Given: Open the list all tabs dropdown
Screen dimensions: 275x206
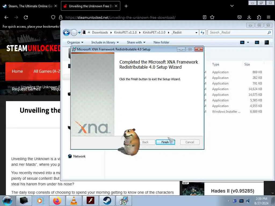Looking at the screenshot, I should pyautogui.click(x=232, y=6).
